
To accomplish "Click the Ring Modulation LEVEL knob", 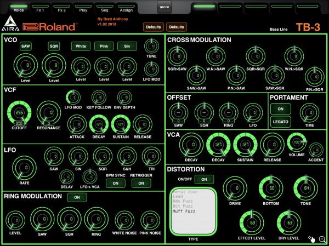I will click(15, 220).
